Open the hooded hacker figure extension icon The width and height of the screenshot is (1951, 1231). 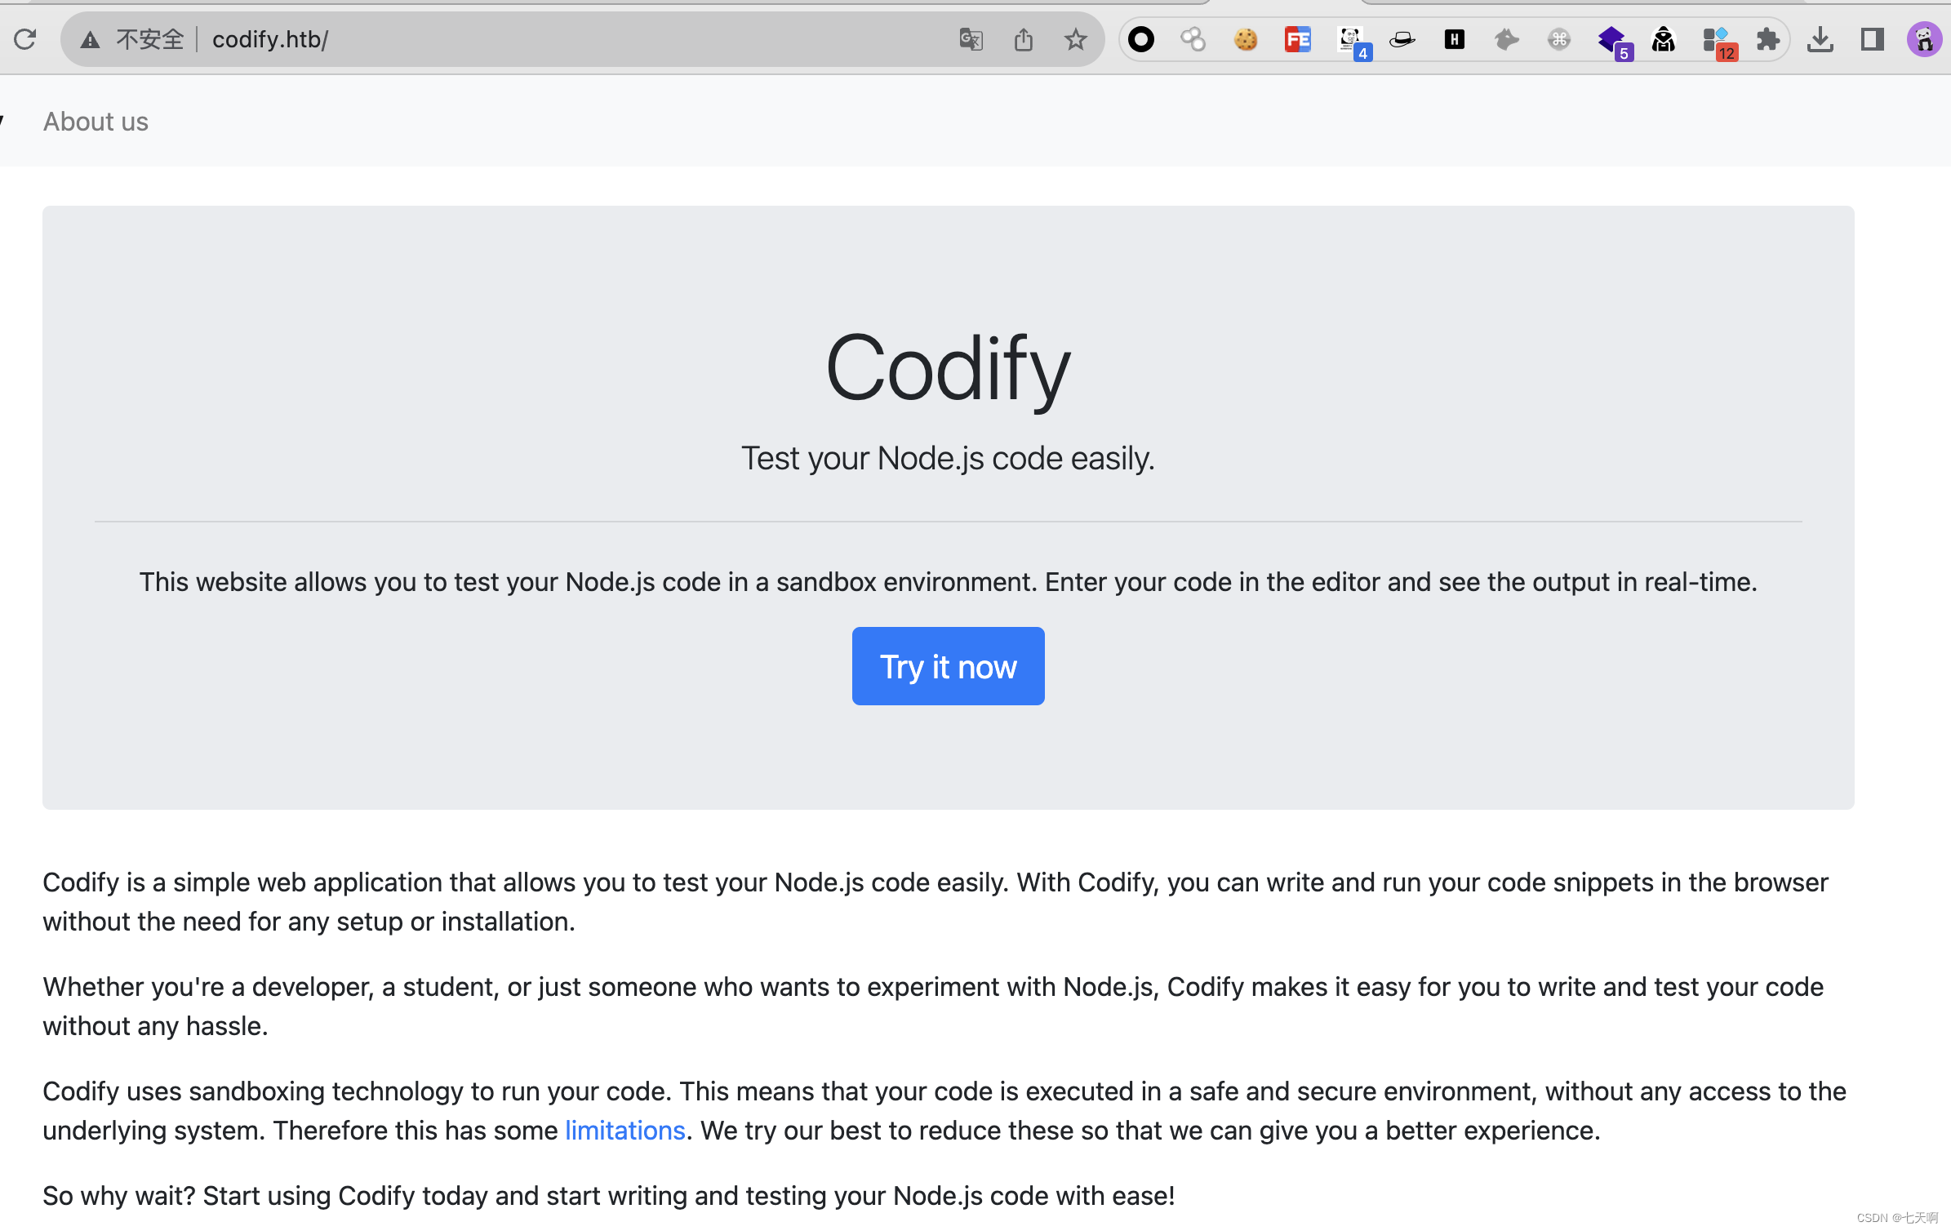[x=1664, y=39]
